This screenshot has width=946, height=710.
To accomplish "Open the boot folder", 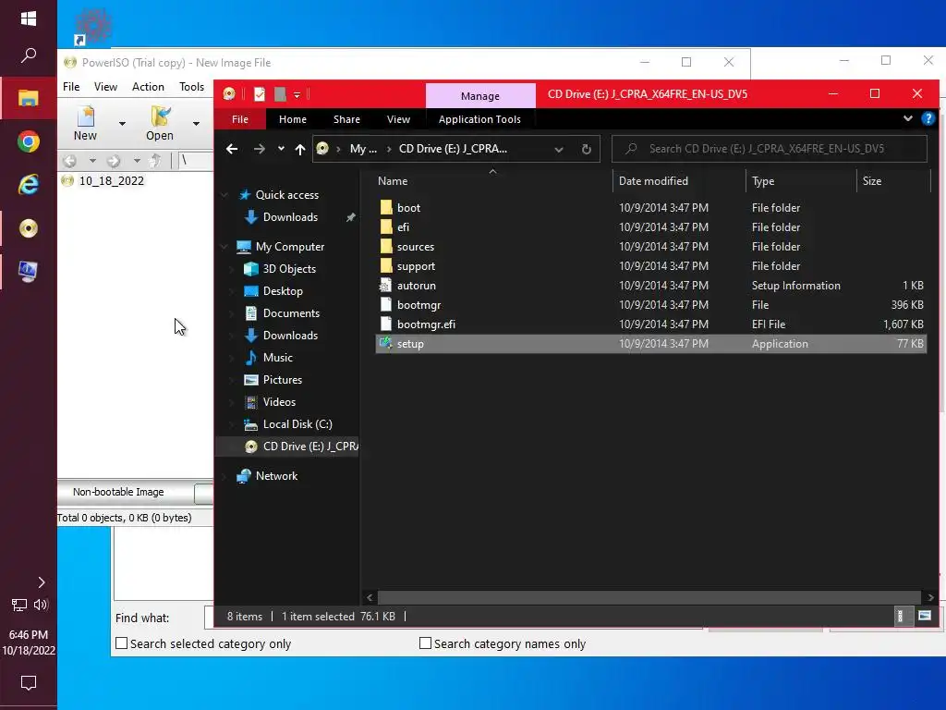I will click(650, 208).
